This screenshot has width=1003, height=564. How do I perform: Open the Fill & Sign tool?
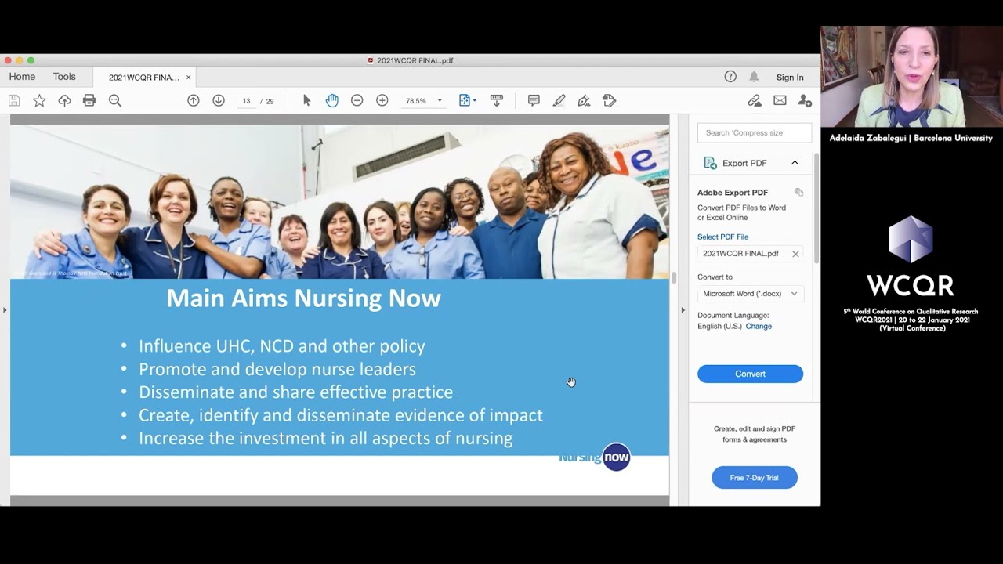(x=584, y=100)
